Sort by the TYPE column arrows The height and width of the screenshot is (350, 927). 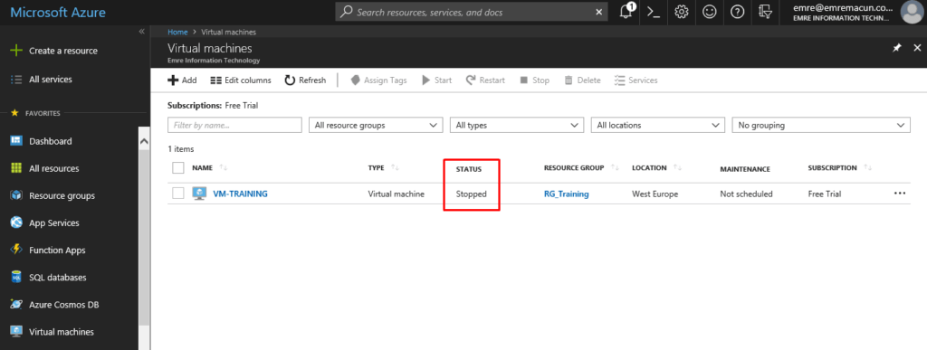(x=395, y=168)
